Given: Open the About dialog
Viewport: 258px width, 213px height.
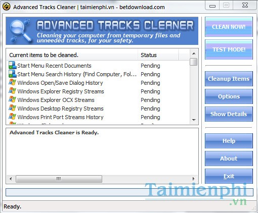Looking at the screenshot, I should 229,158.
